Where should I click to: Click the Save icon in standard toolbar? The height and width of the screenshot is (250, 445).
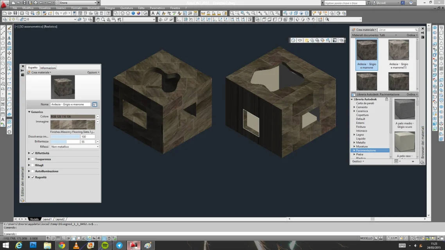point(15,13)
